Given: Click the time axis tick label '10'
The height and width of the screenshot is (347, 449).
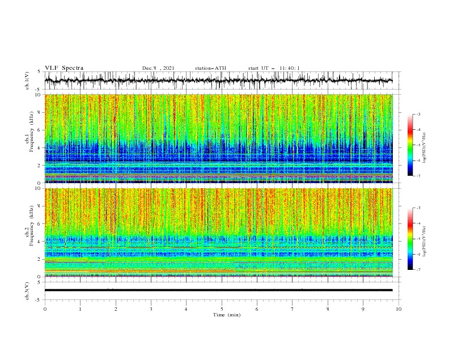Looking at the screenshot, I should tap(399, 309).
